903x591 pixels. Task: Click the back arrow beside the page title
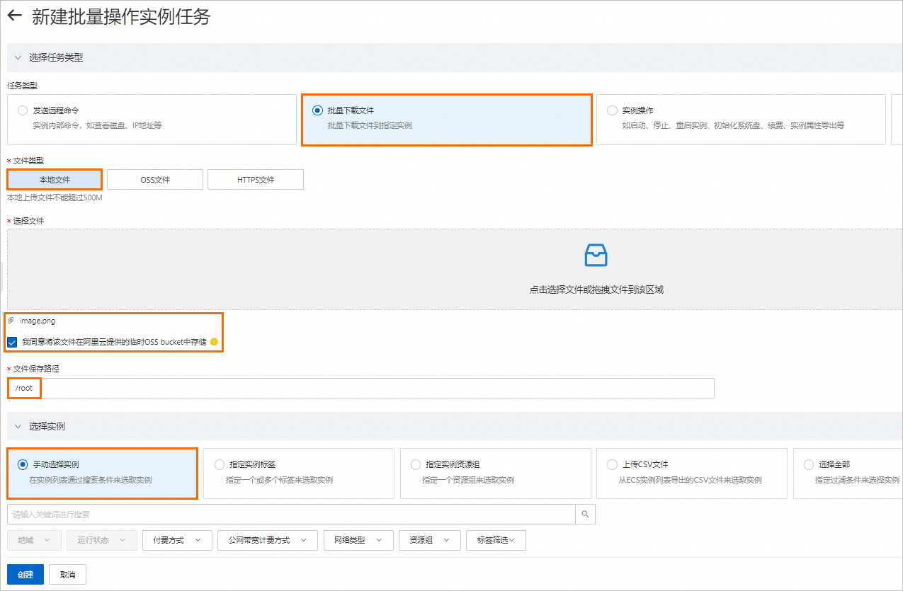click(14, 16)
